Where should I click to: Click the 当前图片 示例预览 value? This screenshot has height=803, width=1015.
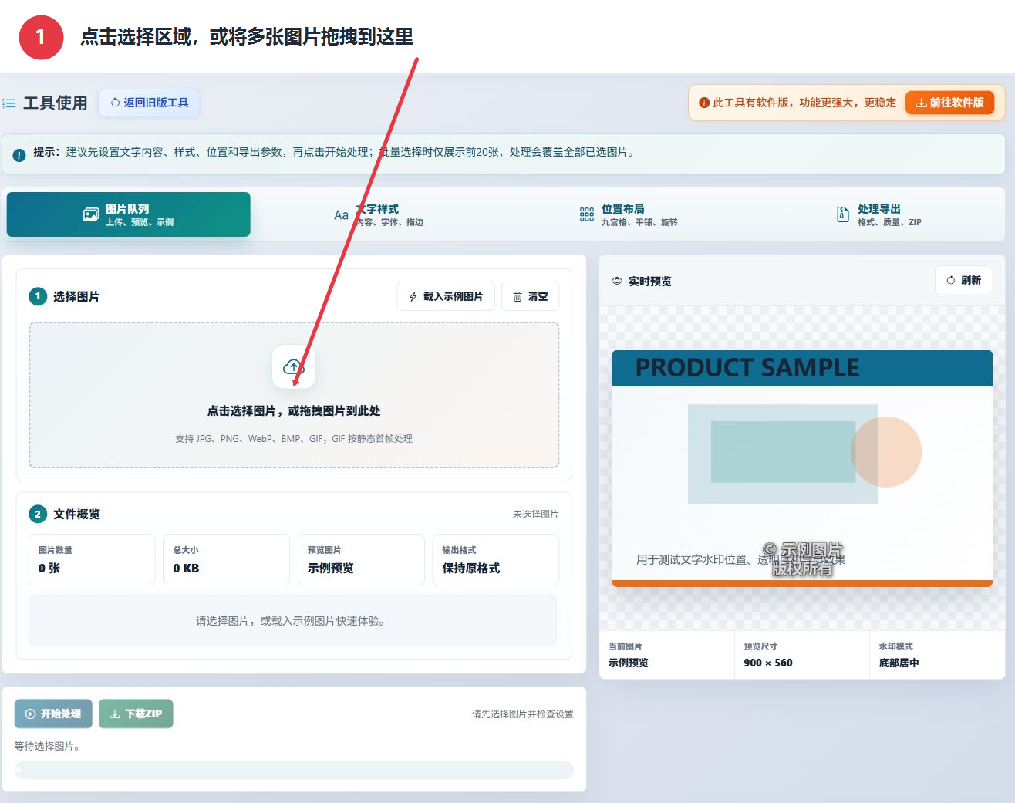(x=629, y=663)
